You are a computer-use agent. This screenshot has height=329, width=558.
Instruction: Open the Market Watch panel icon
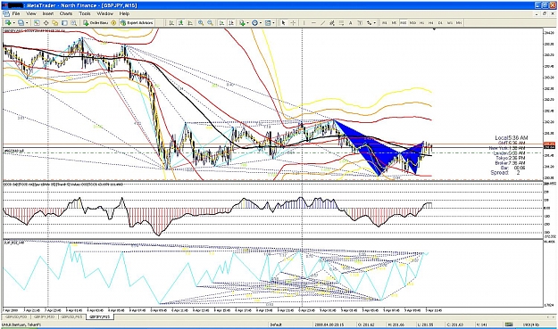(x=37, y=23)
